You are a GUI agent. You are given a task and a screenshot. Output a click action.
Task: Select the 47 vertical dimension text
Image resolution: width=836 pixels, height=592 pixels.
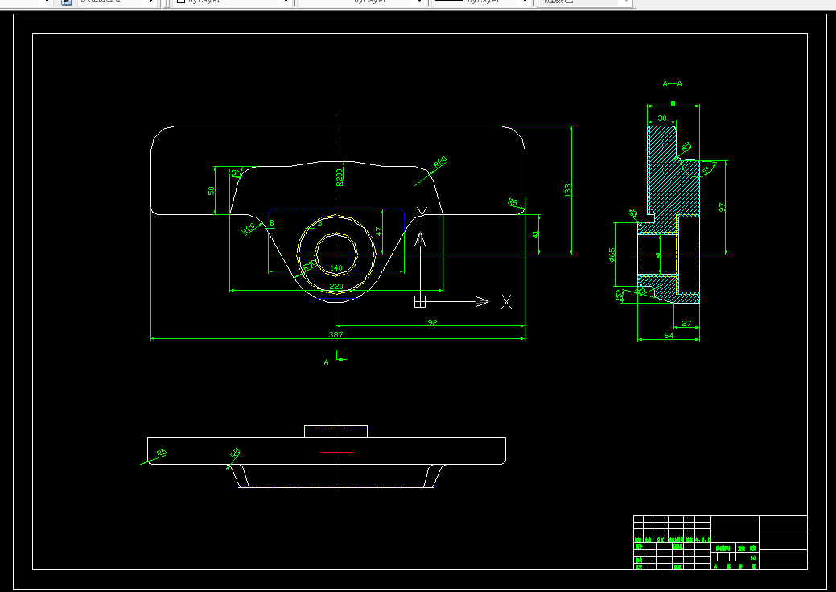click(378, 232)
